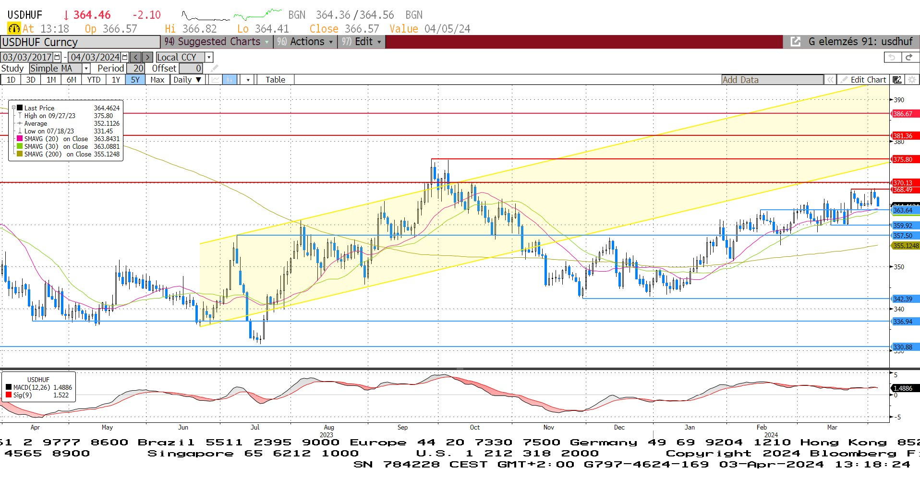Viewport: 920px width, 491px height.
Task: Open the end date calendar picker icon
Action: (125, 57)
